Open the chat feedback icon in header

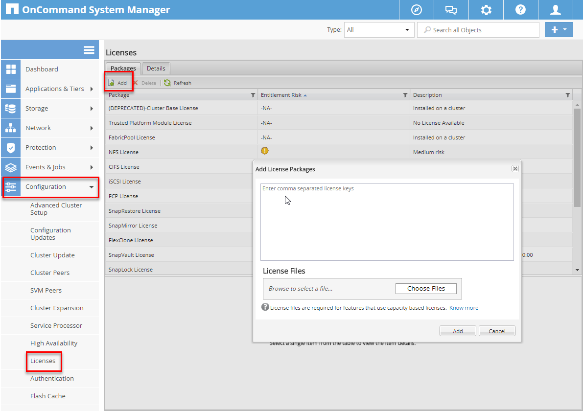(x=451, y=10)
